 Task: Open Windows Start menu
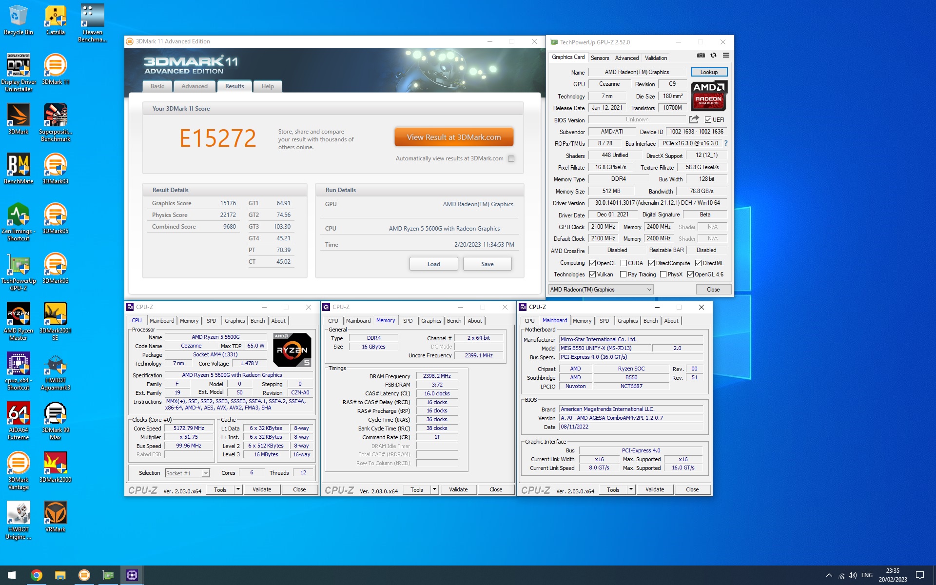click(12, 575)
